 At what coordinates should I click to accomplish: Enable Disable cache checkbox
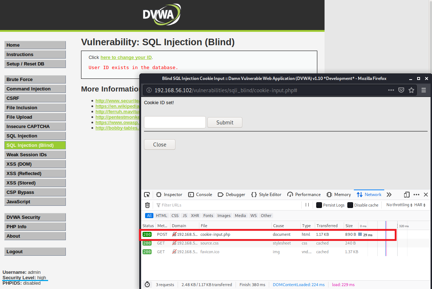pos(350,205)
